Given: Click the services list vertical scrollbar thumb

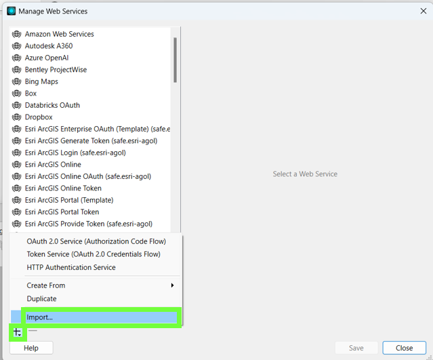Looking at the screenshot, I should click(175, 60).
